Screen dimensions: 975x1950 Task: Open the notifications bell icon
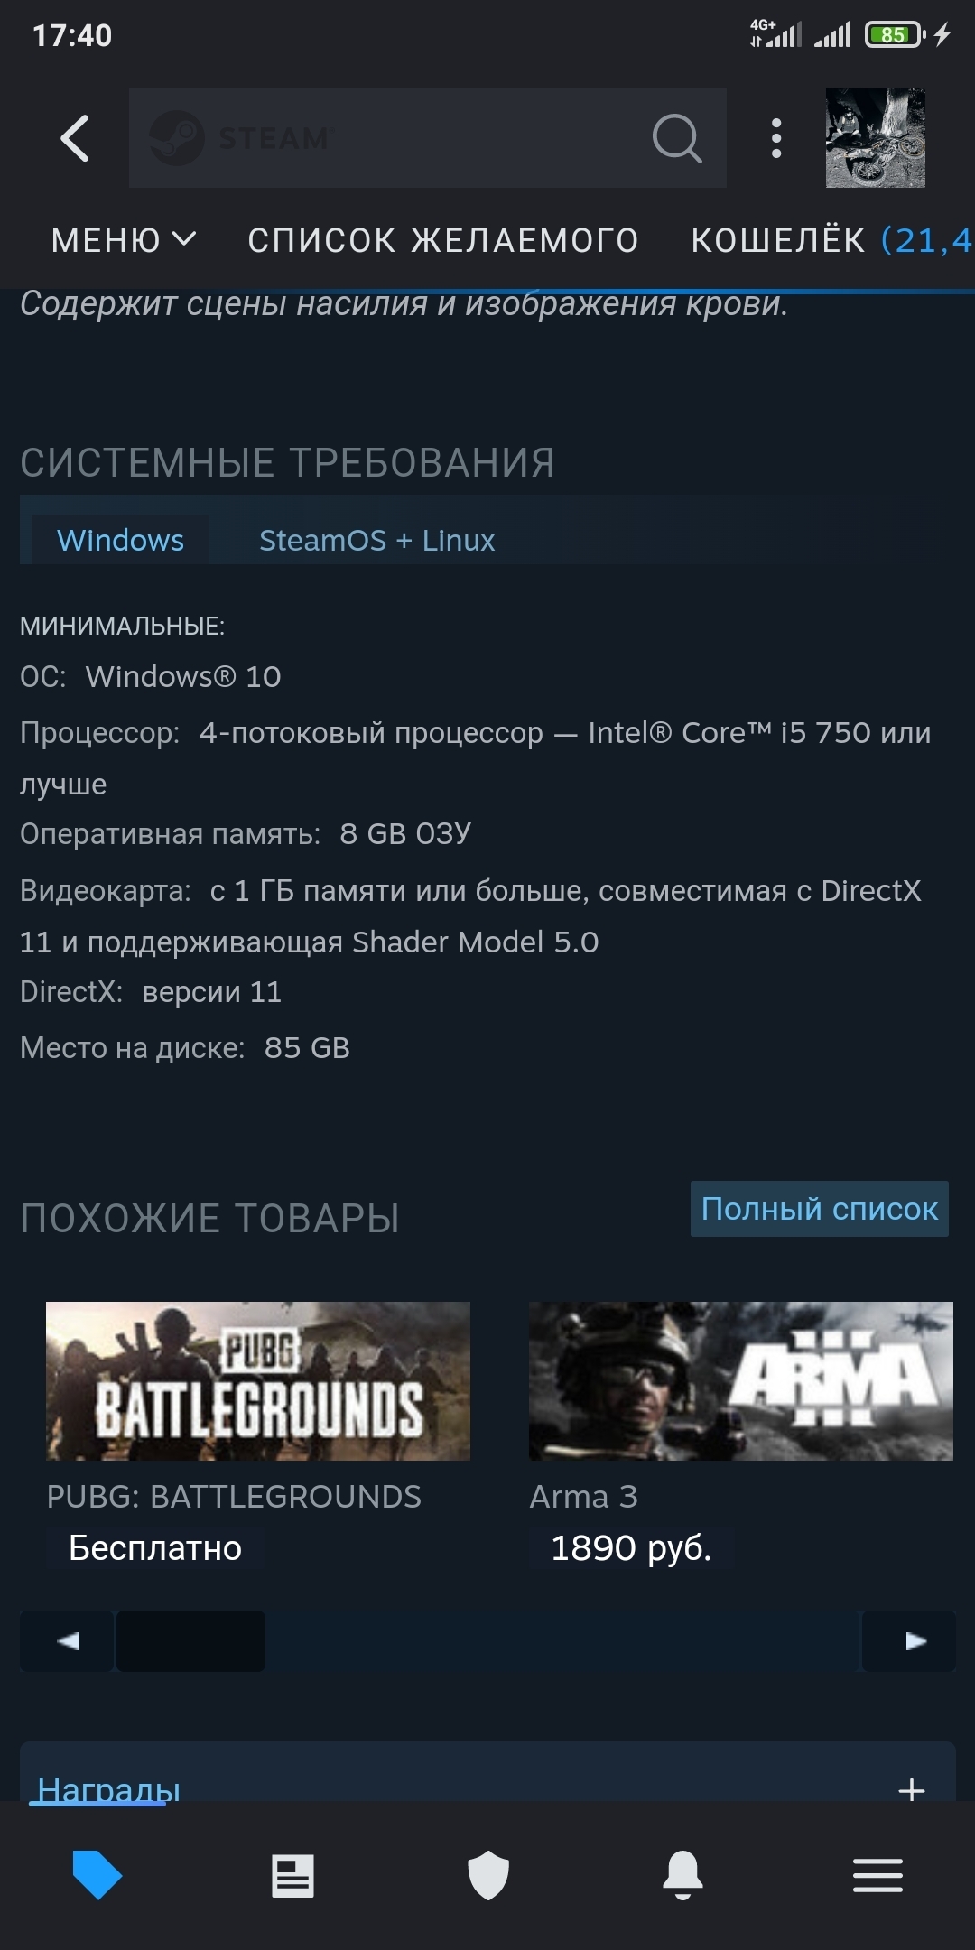(x=683, y=1875)
